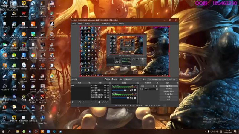This screenshot has width=239, height=134.
Task: Open 编辑(E) menu in OBS
Action: tap(81, 24)
